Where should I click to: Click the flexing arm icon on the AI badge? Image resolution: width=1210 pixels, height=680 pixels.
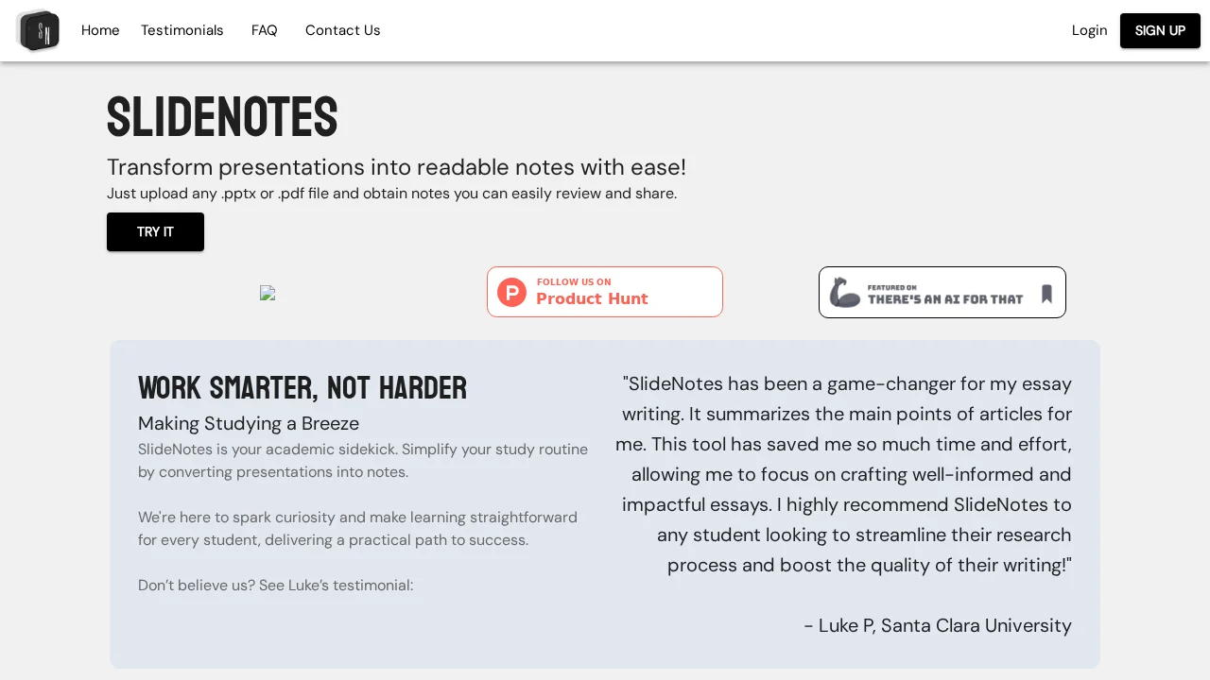click(x=847, y=292)
